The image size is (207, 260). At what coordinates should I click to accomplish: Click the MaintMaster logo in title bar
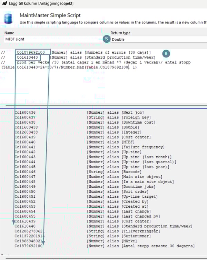(x=4, y=3)
